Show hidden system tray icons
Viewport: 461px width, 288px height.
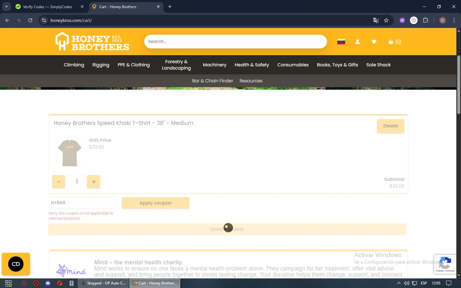coord(399,283)
